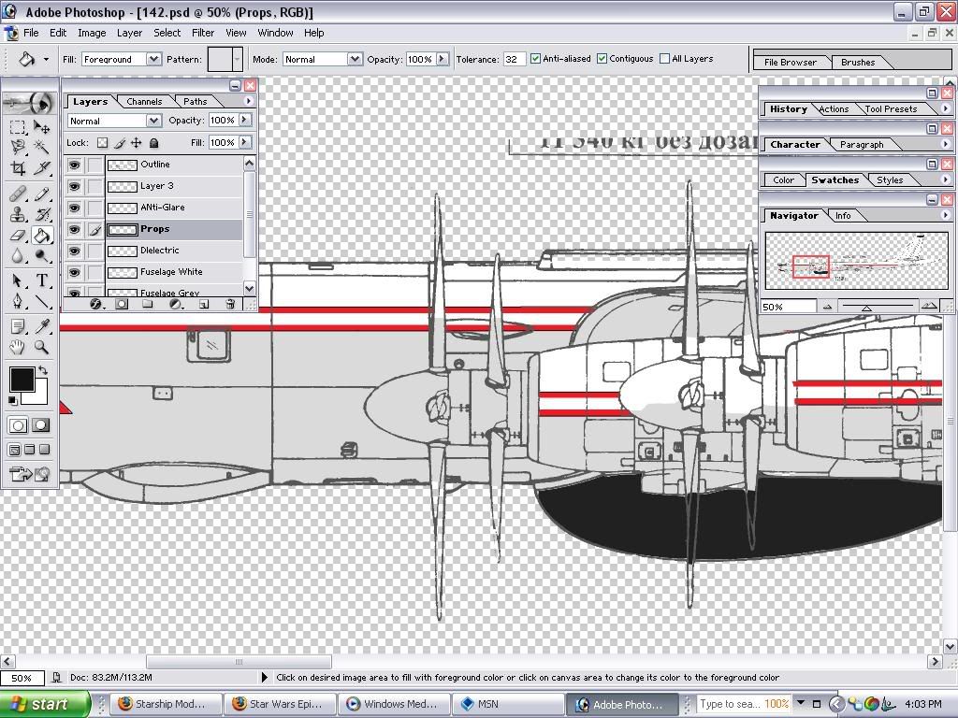This screenshot has width=958, height=718.
Task: Open the layer Fill slider arrow
Action: tap(244, 142)
